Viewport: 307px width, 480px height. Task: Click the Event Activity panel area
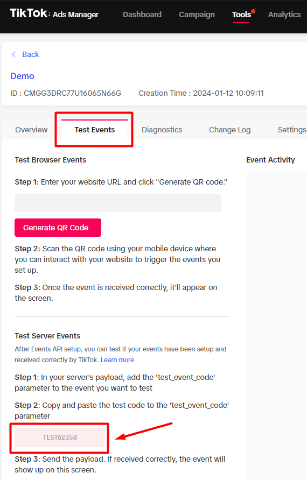277,324
